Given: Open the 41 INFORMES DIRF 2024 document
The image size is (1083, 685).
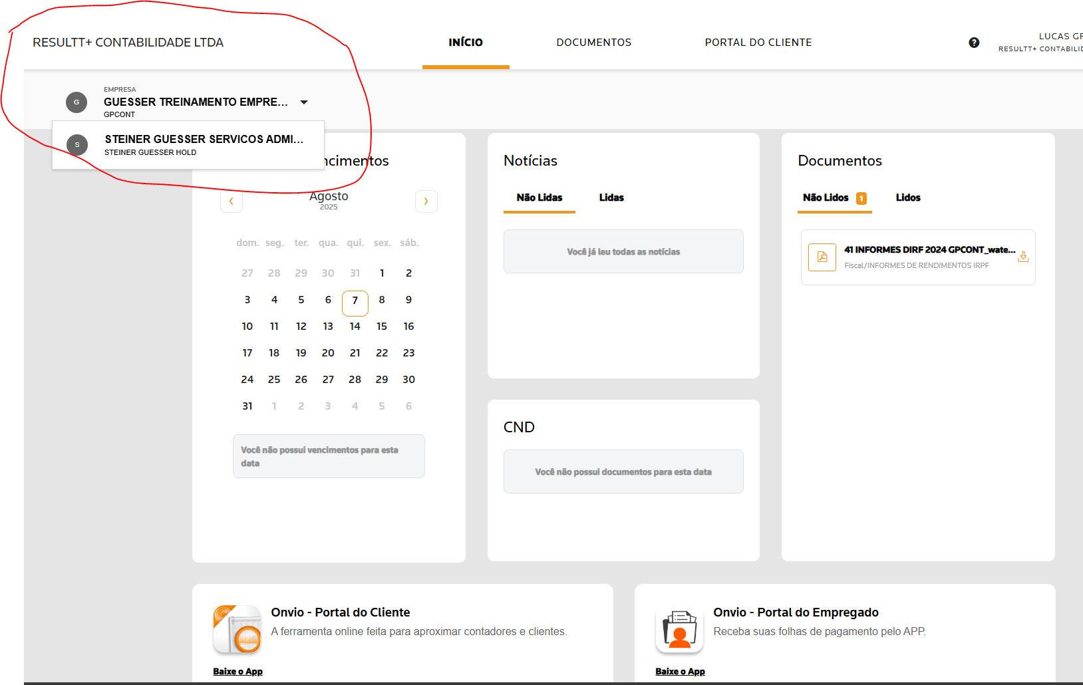Looking at the screenshot, I should click(x=929, y=250).
